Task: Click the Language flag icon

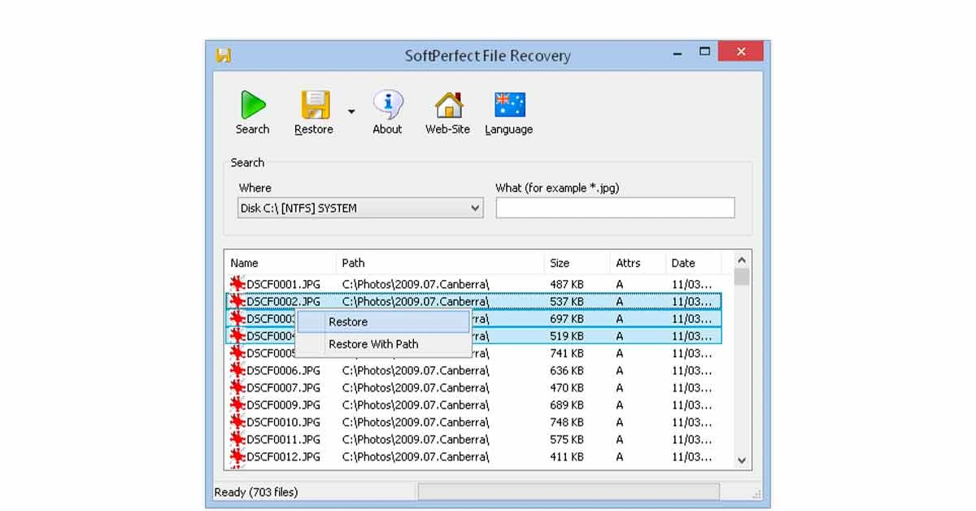Action: pos(508,104)
